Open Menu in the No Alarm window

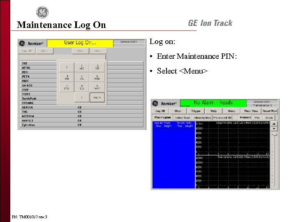231,111
